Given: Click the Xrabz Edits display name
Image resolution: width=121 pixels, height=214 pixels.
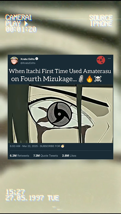Looking at the screenshot, I should pyautogui.click(x=28, y=59).
